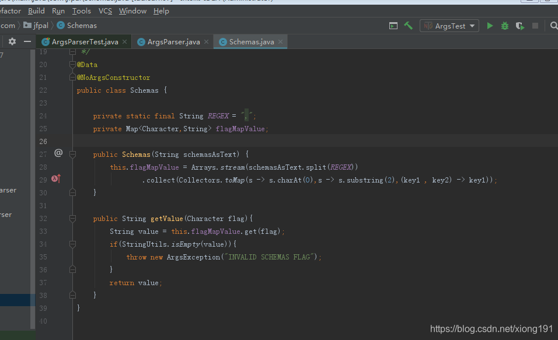Click the project panel vertical scrollbar
Screen dimensions: 558x340
tap(33, 188)
